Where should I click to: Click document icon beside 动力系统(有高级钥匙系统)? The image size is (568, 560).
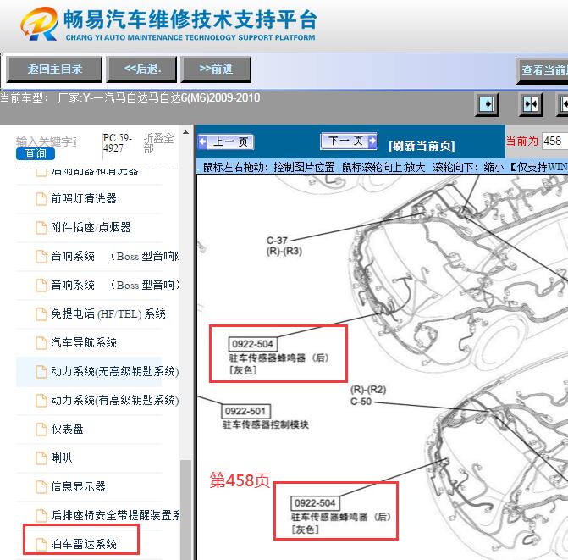tap(41, 401)
